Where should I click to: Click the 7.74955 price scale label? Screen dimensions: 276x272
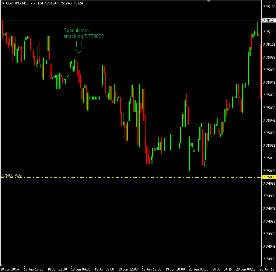point(269,234)
